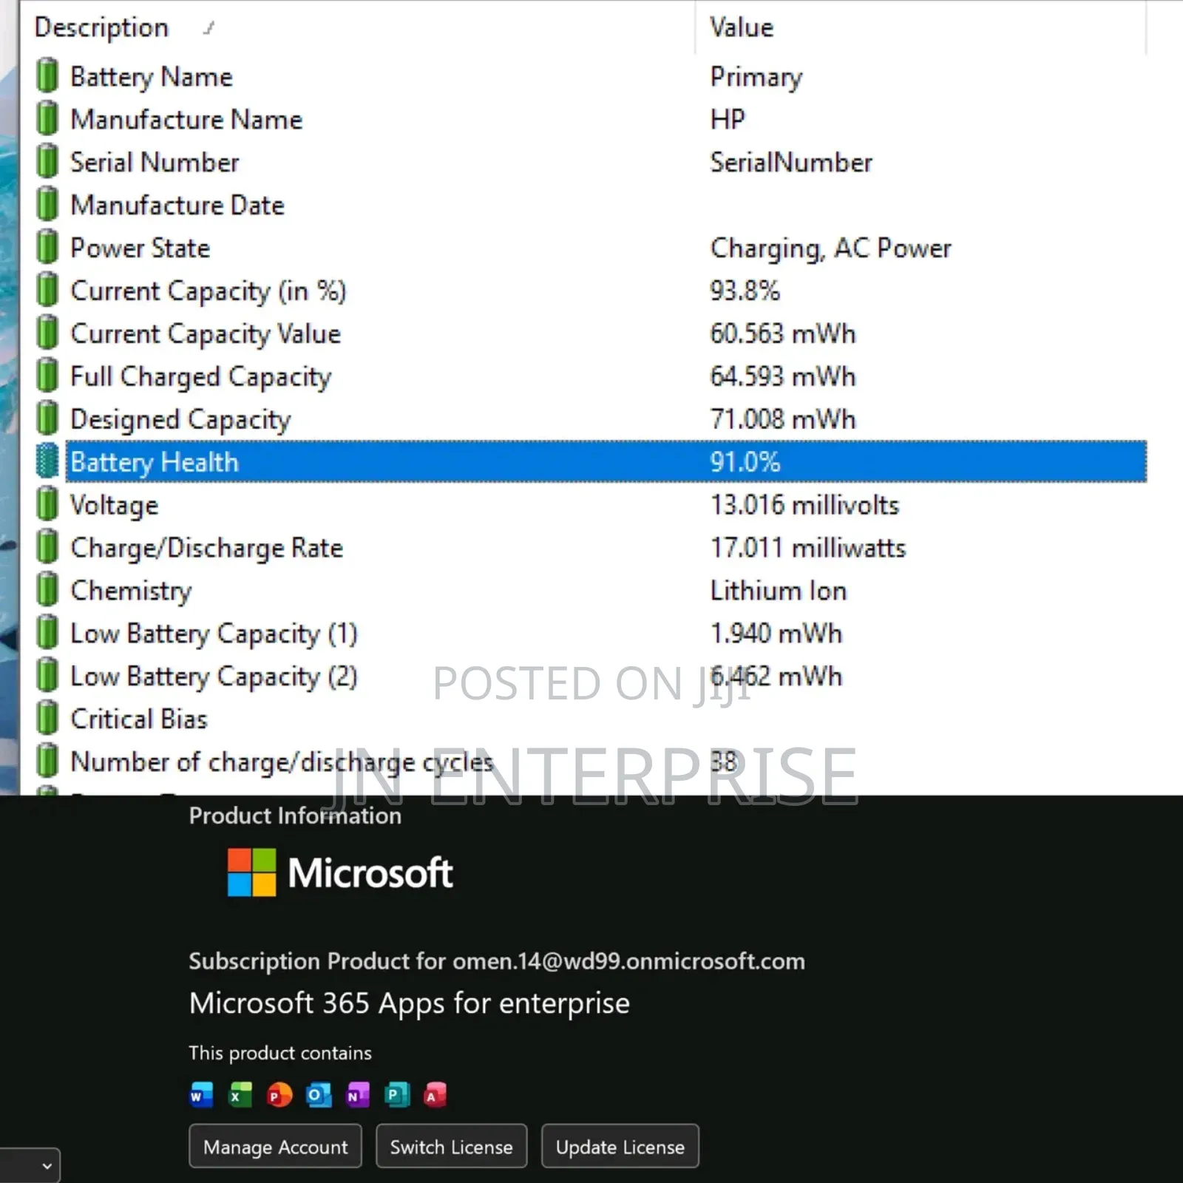This screenshot has width=1183, height=1183.
Task: Click the battery icon beside Low Battery Capacity (2)
Action: [47, 676]
